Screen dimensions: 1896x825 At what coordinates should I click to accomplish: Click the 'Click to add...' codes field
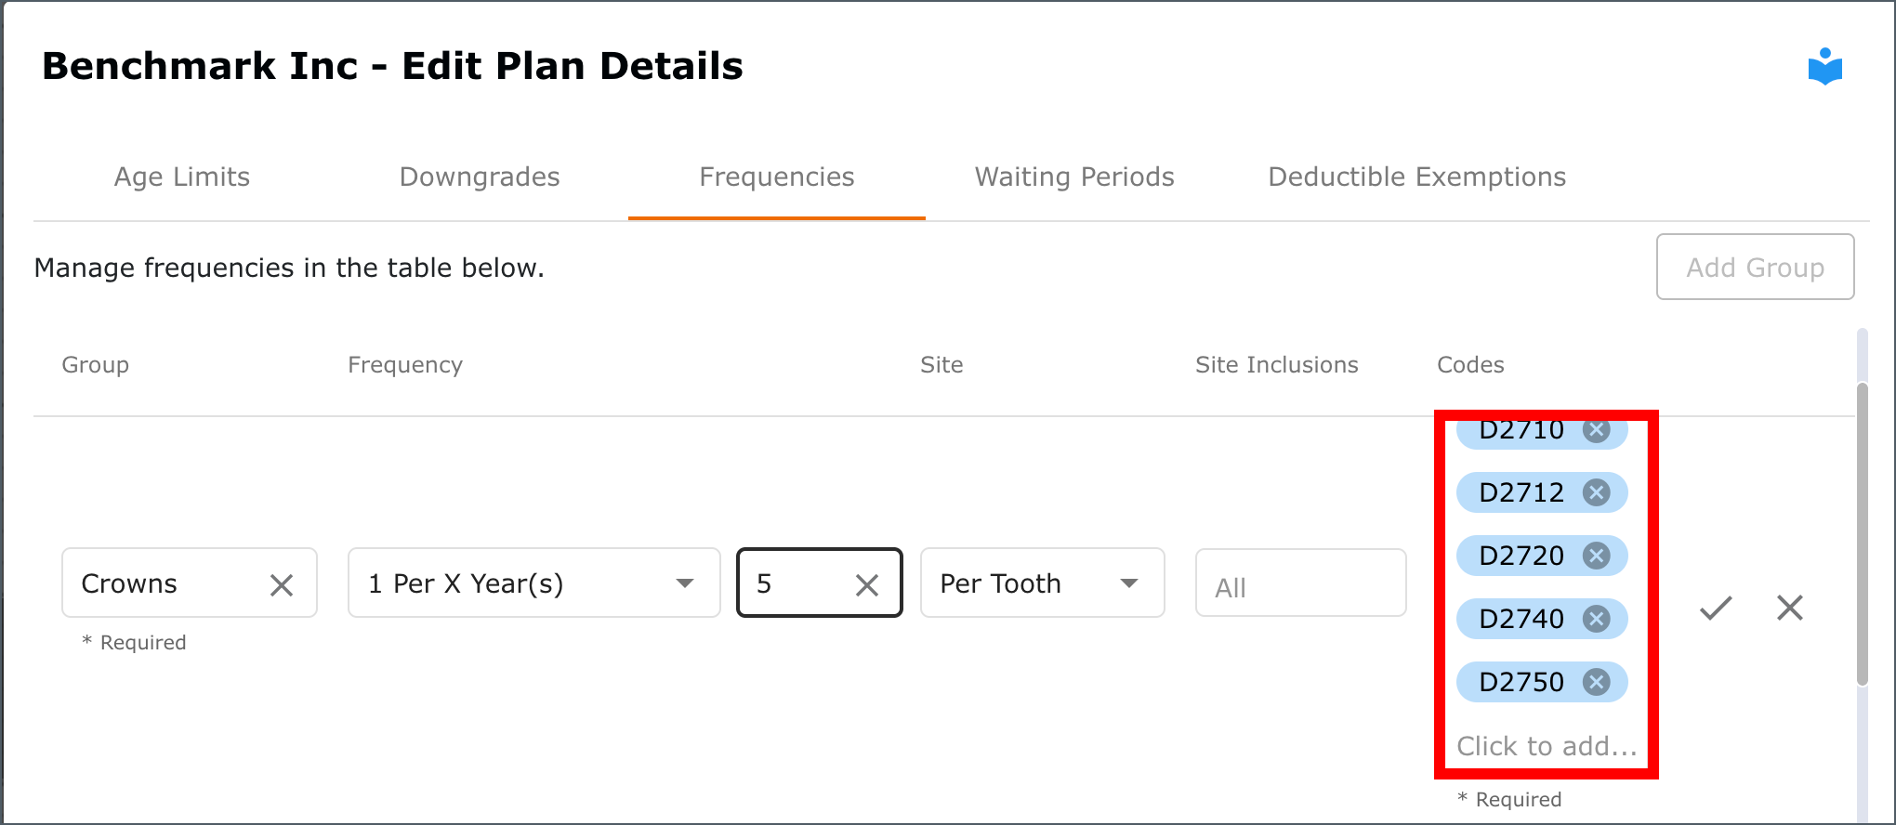tap(1547, 746)
